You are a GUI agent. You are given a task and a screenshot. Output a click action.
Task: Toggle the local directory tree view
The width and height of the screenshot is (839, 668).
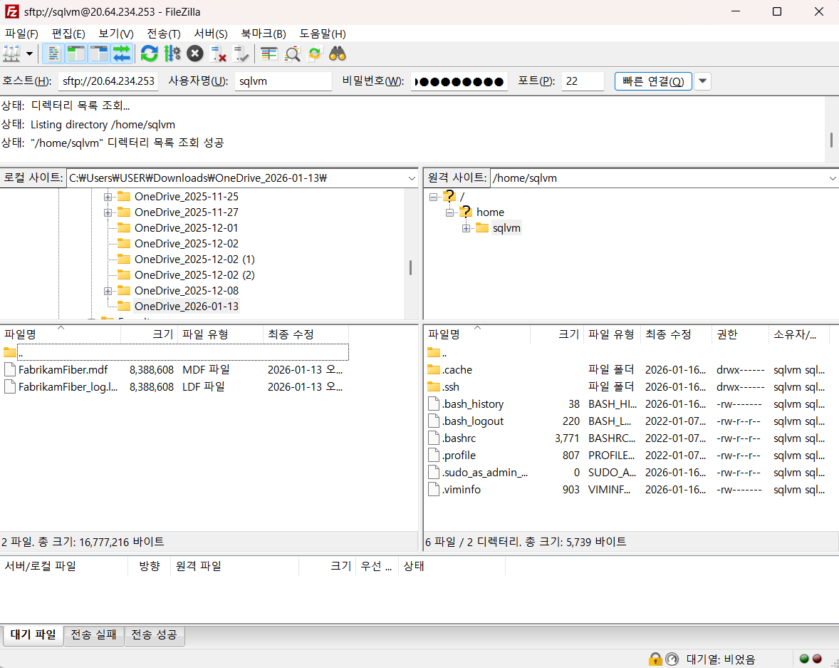pyautogui.click(x=76, y=53)
